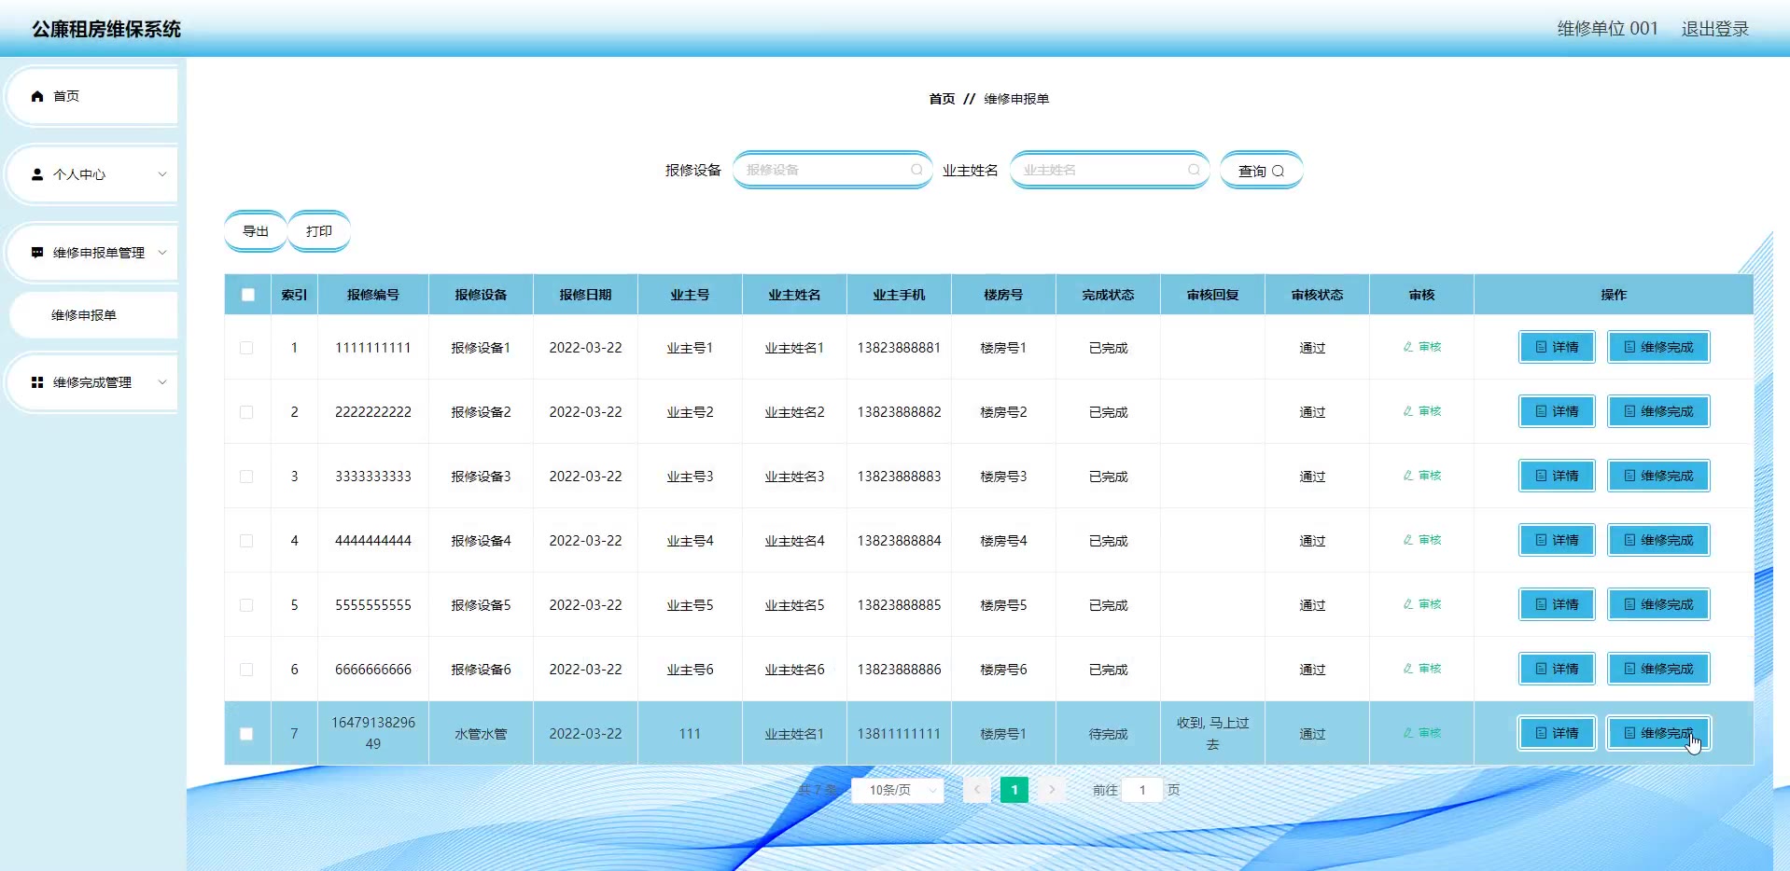Click the 审核 edit icon for row 4
Image resolution: width=1790 pixels, height=871 pixels.
[1408, 540]
